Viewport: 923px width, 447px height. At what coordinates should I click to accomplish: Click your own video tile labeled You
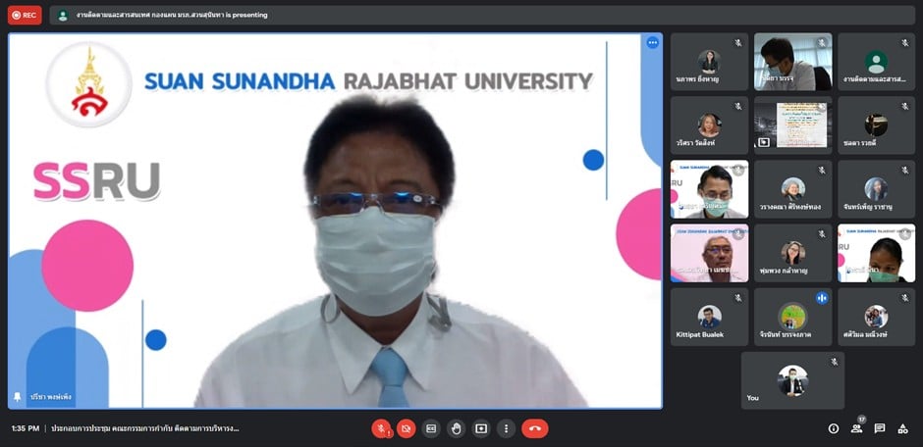point(792,380)
